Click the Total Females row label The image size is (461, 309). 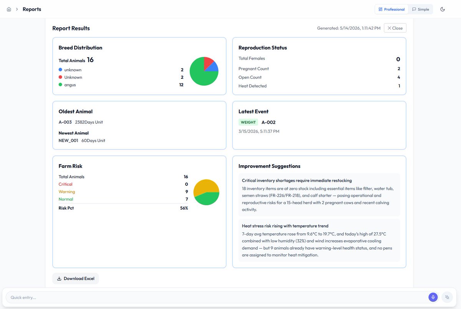coord(252,58)
